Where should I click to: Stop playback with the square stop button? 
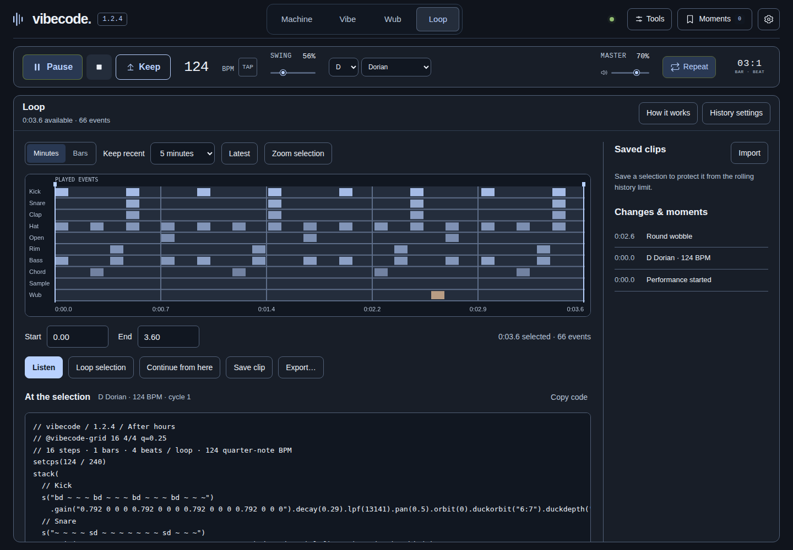pyautogui.click(x=99, y=67)
